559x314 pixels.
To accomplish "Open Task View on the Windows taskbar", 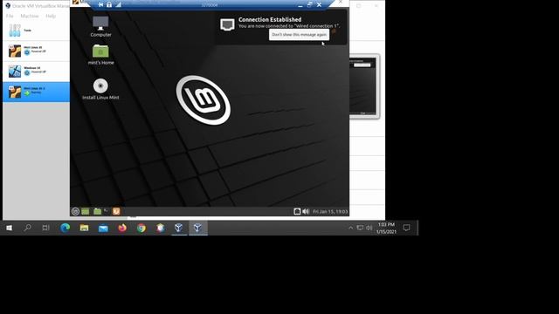I will 45,228.
